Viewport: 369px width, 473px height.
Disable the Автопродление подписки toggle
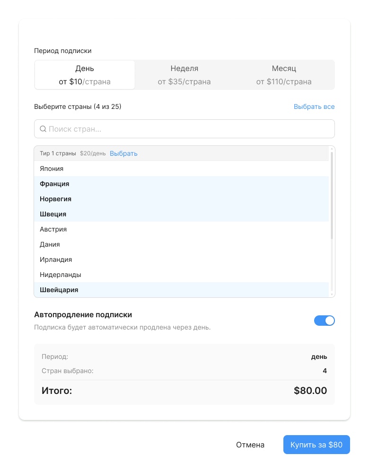point(325,321)
